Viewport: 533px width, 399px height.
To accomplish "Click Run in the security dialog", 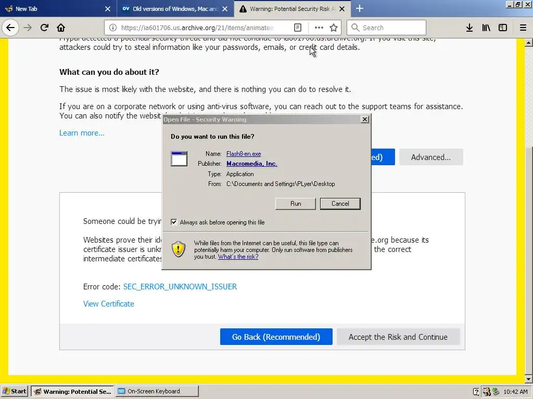I will (x=296, y=204).
